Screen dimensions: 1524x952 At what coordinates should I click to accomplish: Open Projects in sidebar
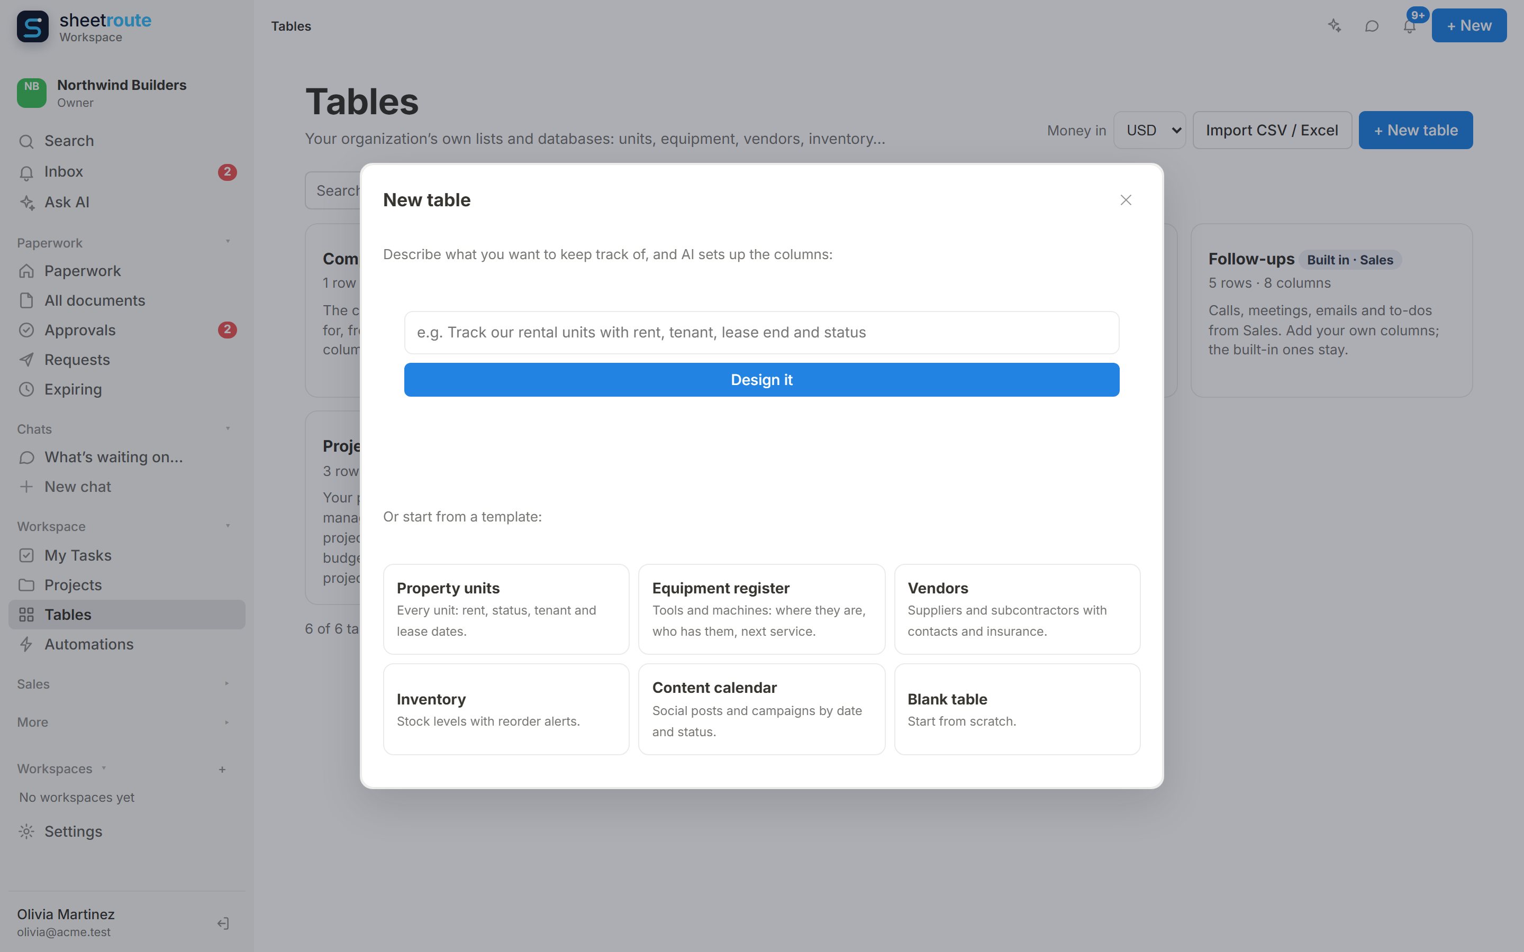click(x=126, y=585)
